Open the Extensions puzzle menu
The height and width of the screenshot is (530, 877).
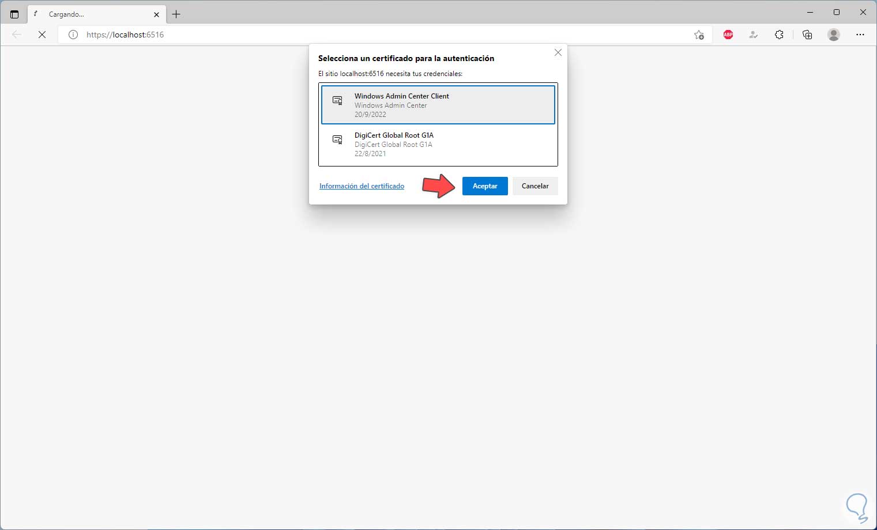click(x=779, y=35)
